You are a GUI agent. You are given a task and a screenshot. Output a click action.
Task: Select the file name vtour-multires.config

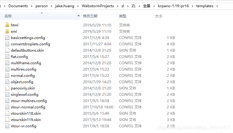[x=29, y=101]
